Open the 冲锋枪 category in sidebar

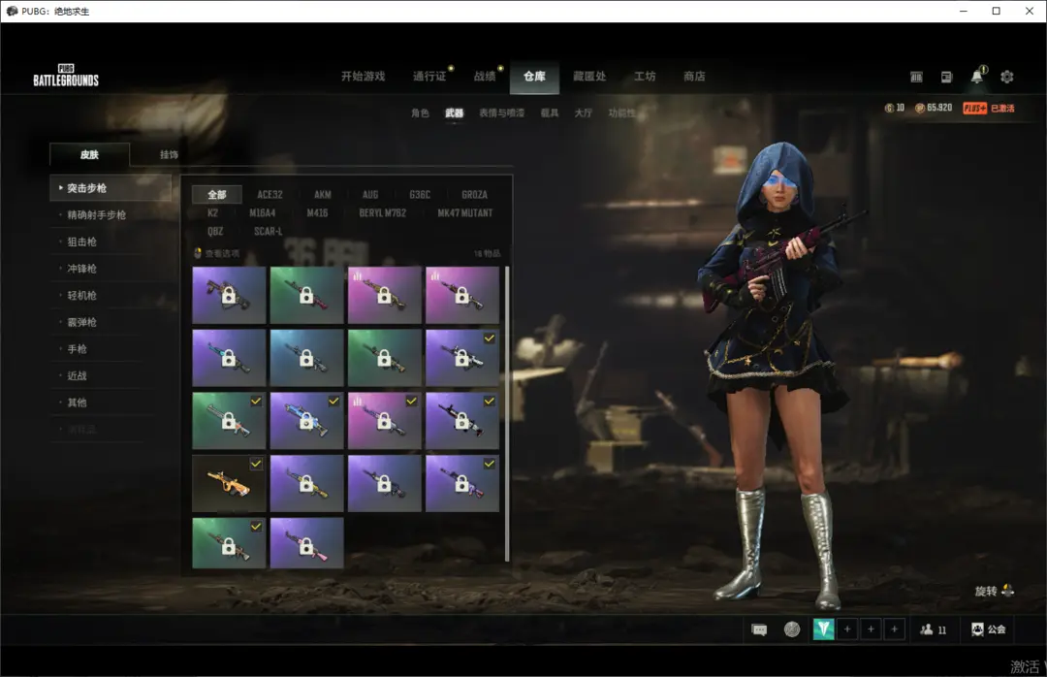(82, 269)
